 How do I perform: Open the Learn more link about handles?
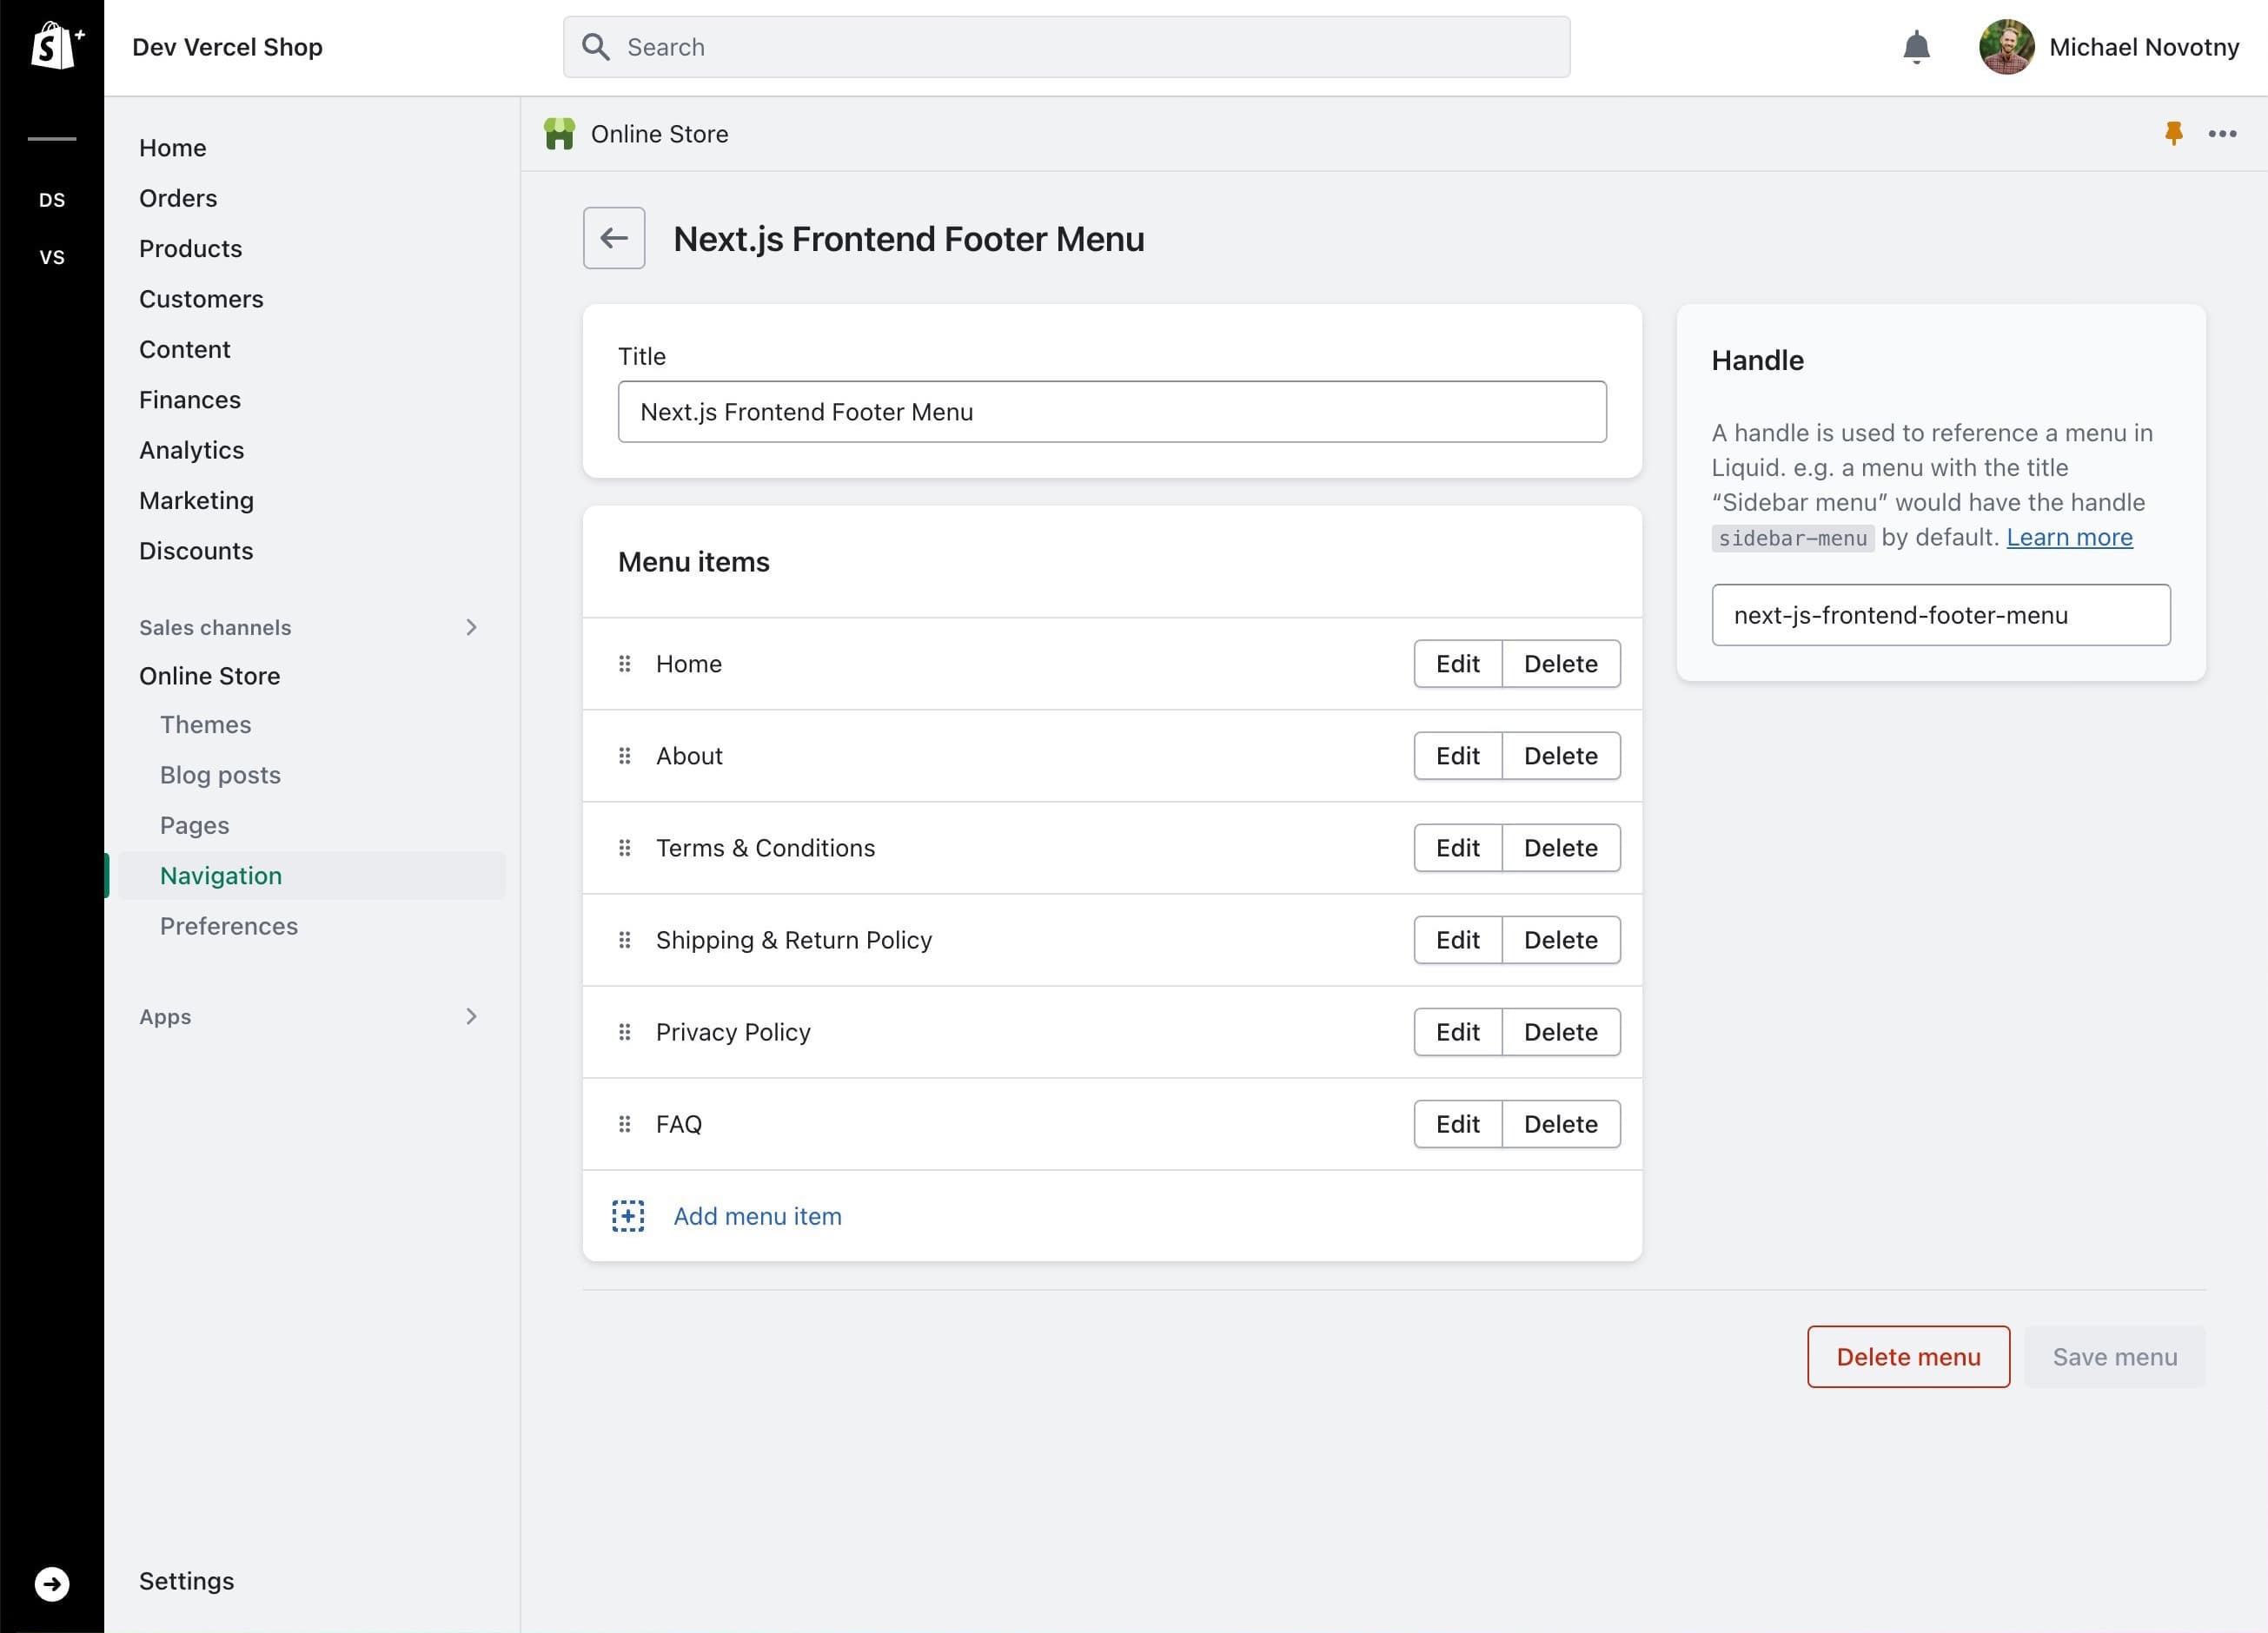pos(2069,537)
